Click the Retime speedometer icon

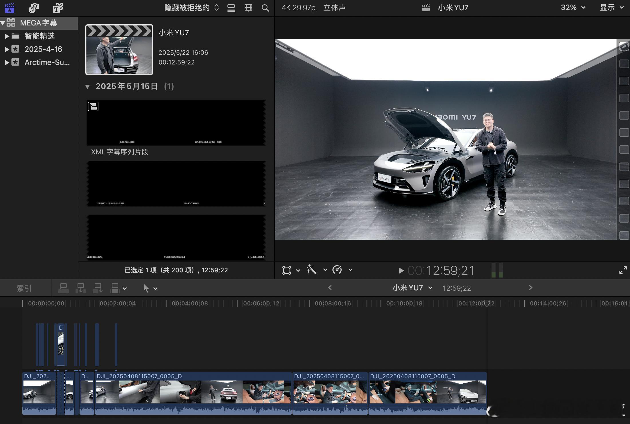pos(337,270)
